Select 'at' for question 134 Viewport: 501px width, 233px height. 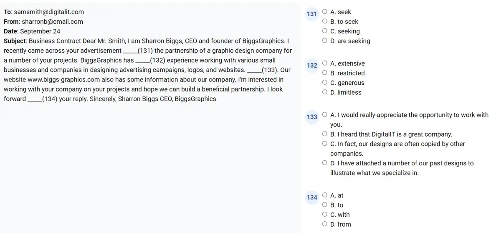click(325, 195)
